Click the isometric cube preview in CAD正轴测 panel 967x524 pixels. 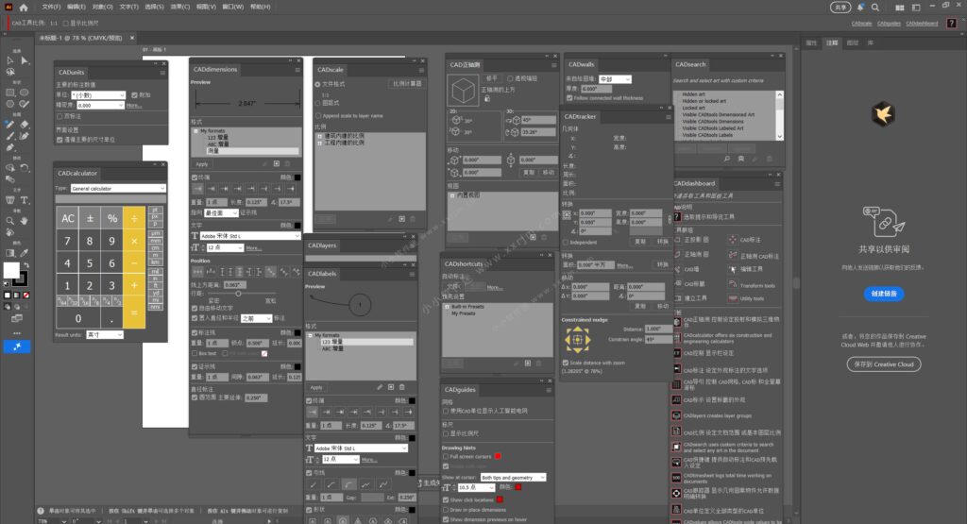463,92
